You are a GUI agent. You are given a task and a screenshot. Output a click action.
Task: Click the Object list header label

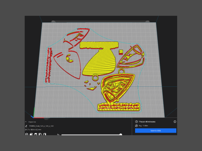(32, 122)
